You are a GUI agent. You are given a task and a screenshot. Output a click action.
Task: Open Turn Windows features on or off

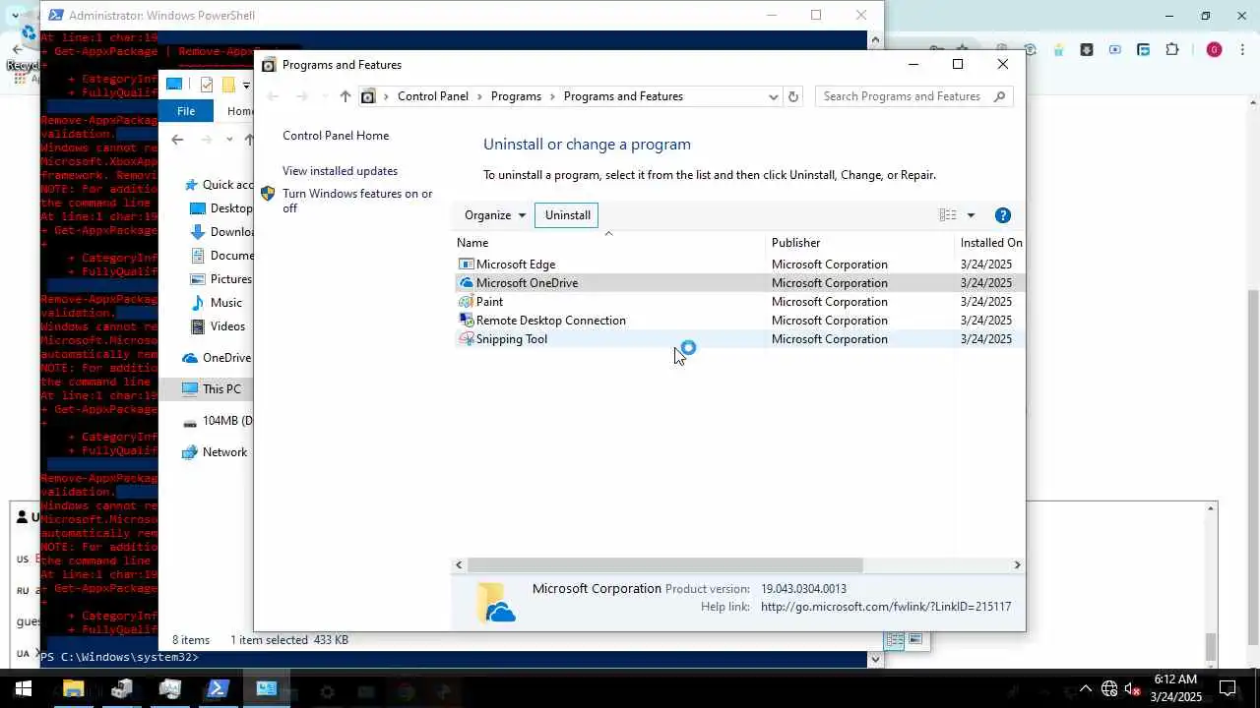[357, 201]
